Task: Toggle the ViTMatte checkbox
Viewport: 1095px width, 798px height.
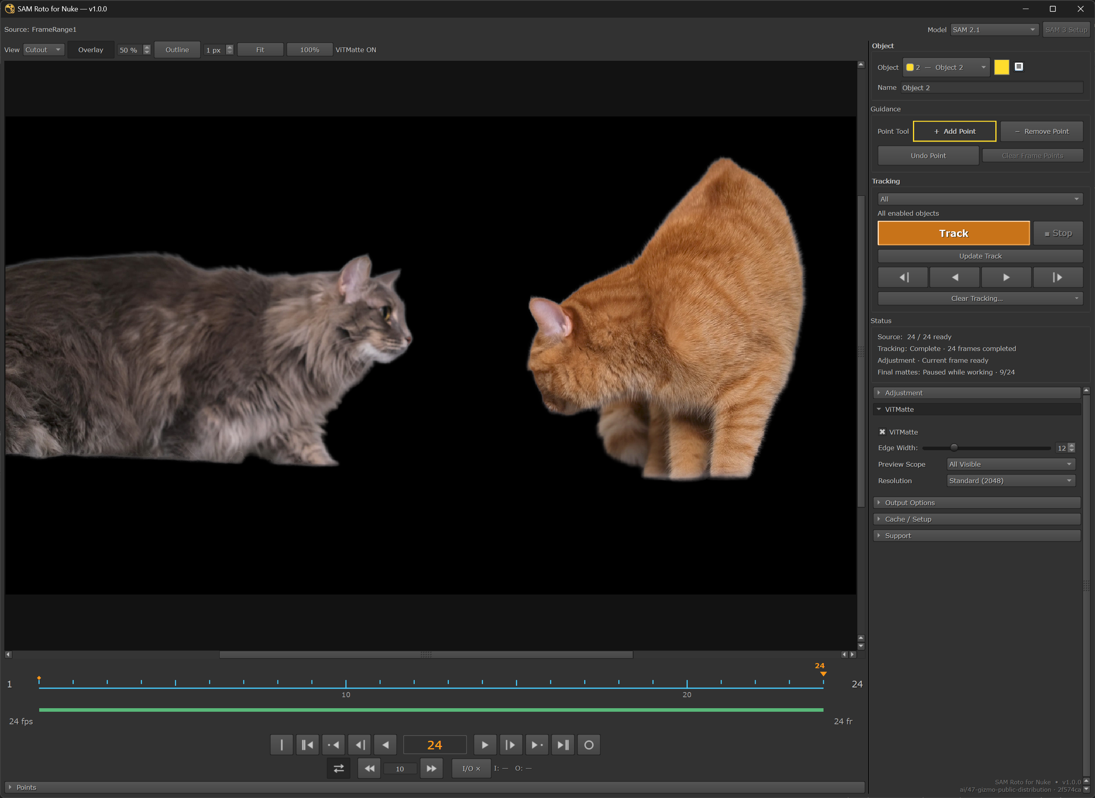Action: click(882, 432)
